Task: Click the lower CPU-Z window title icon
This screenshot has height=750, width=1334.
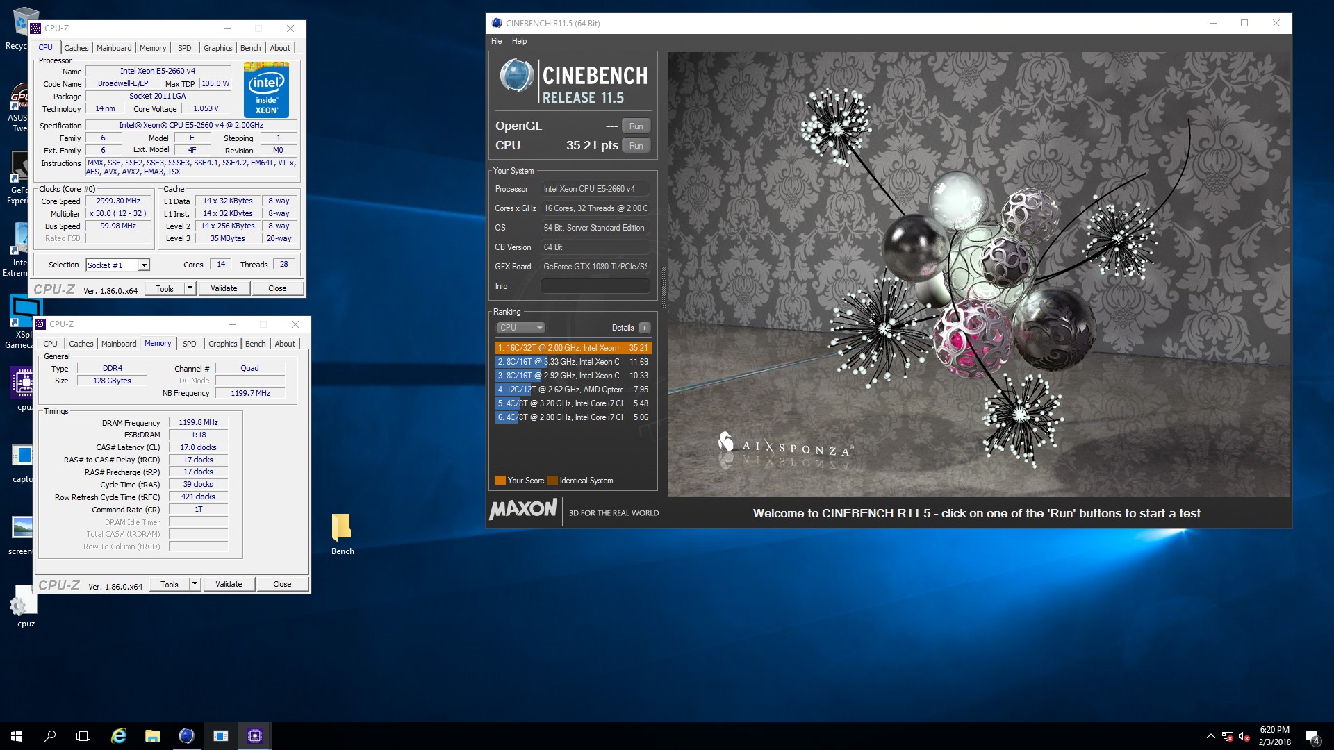Action: click(41, 324)
